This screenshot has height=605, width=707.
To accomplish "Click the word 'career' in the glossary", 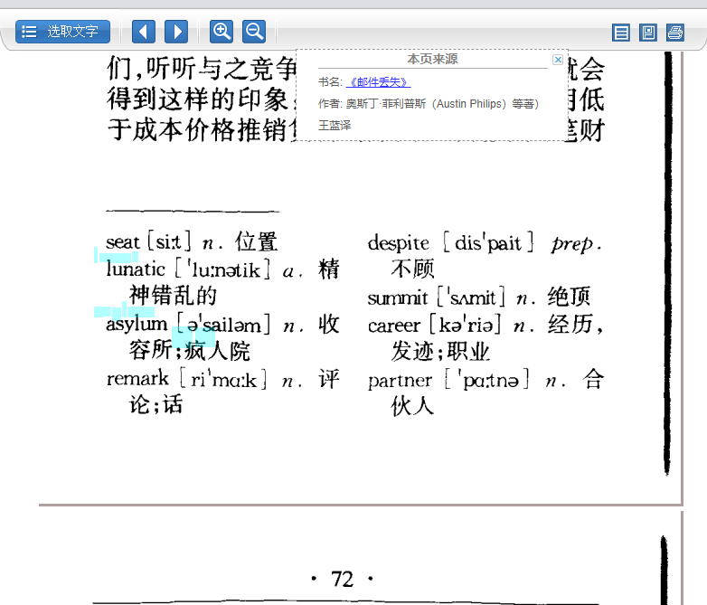I will click(394, 326).
